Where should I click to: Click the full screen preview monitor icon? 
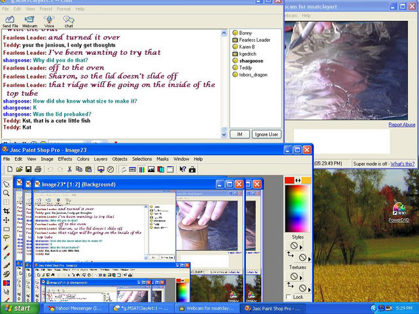101,169
